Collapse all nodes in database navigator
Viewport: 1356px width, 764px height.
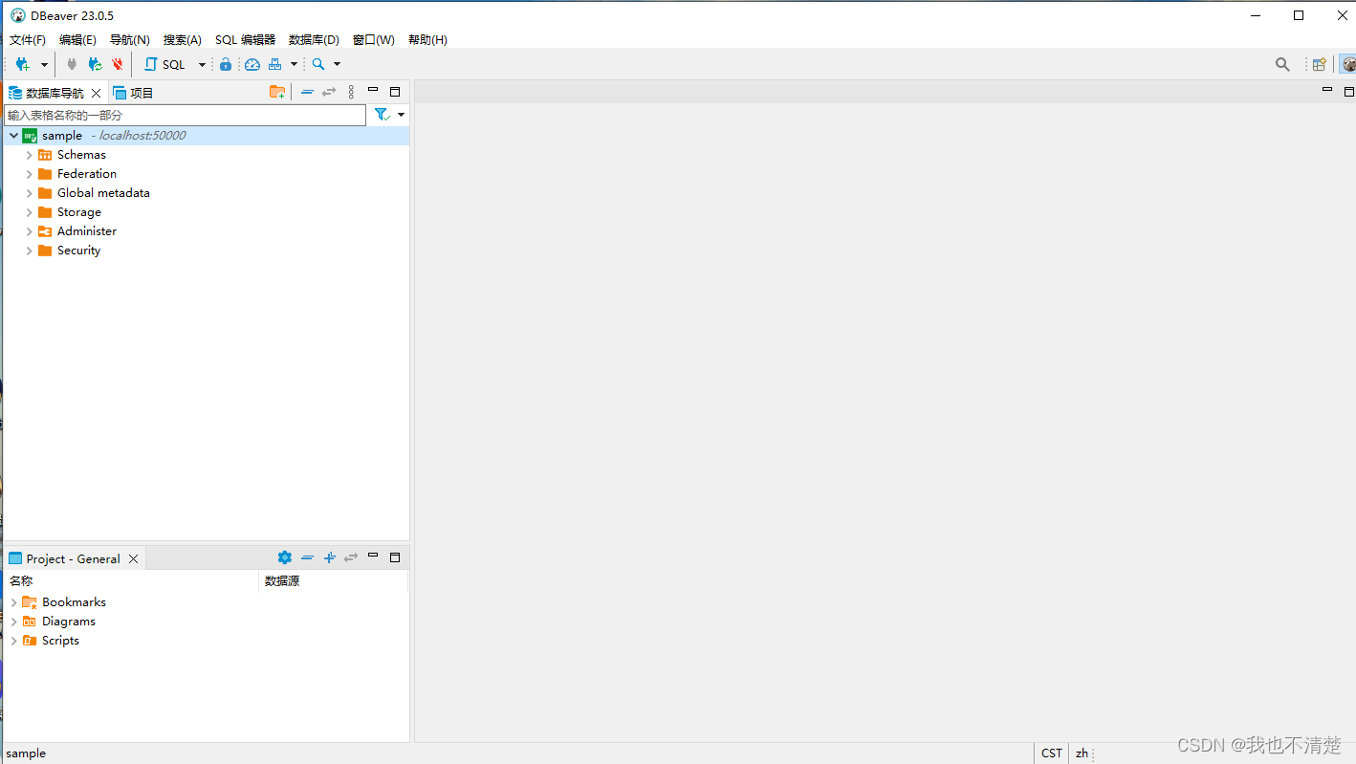307,92
